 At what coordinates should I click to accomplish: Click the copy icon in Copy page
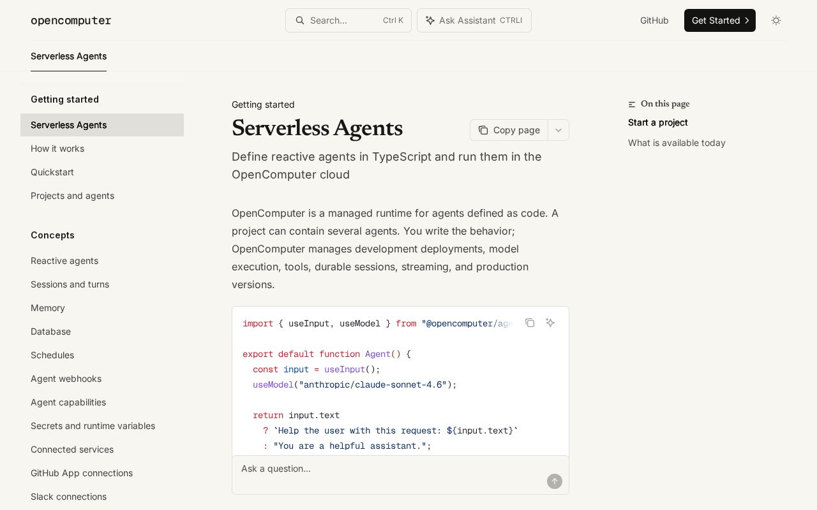tap(483, 130)
